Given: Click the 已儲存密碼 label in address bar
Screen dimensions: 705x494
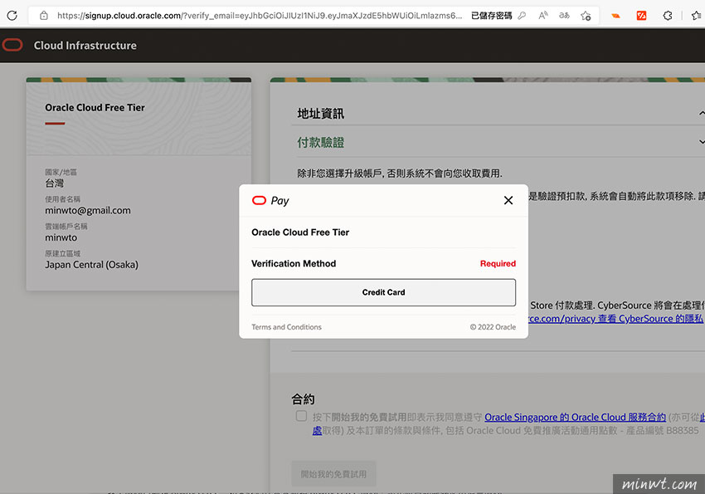Looking at the screenshot, I should click(x=492, y=16).
